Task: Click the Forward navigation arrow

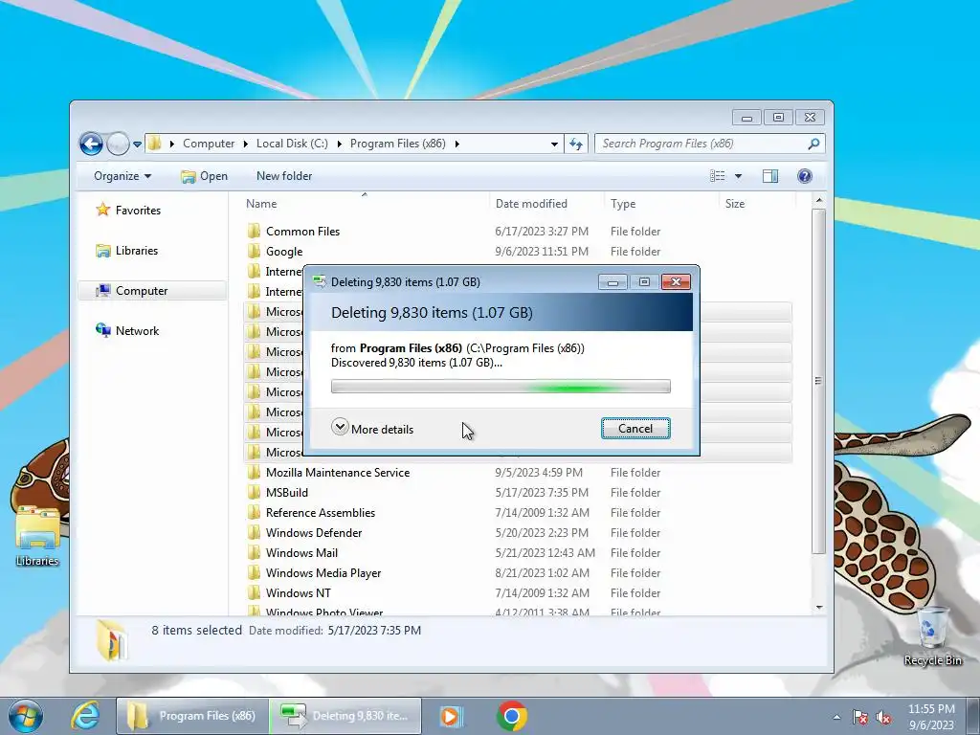Action: pos(118,144)
